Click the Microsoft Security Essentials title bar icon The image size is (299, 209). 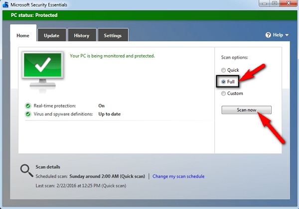pos(5,4)
